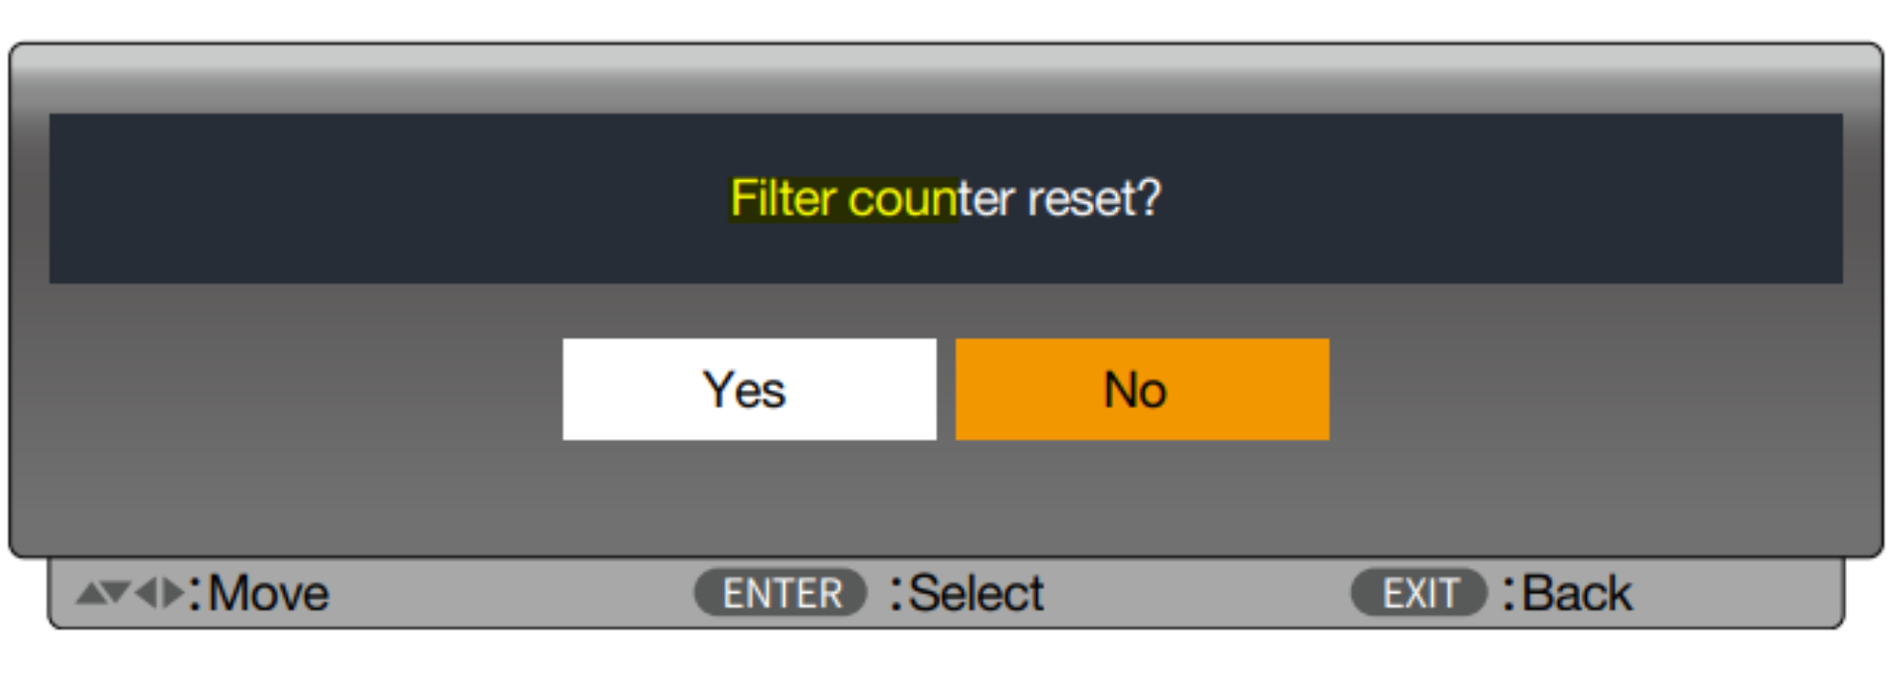The width and height of the screenshot is (1898, 683).
Task: Click the up arrow navigation icon
Action: [91, 594]
